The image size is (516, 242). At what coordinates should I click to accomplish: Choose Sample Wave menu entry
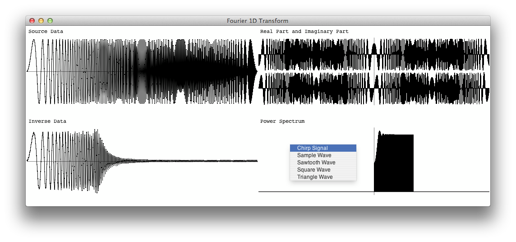click(323, 155)
